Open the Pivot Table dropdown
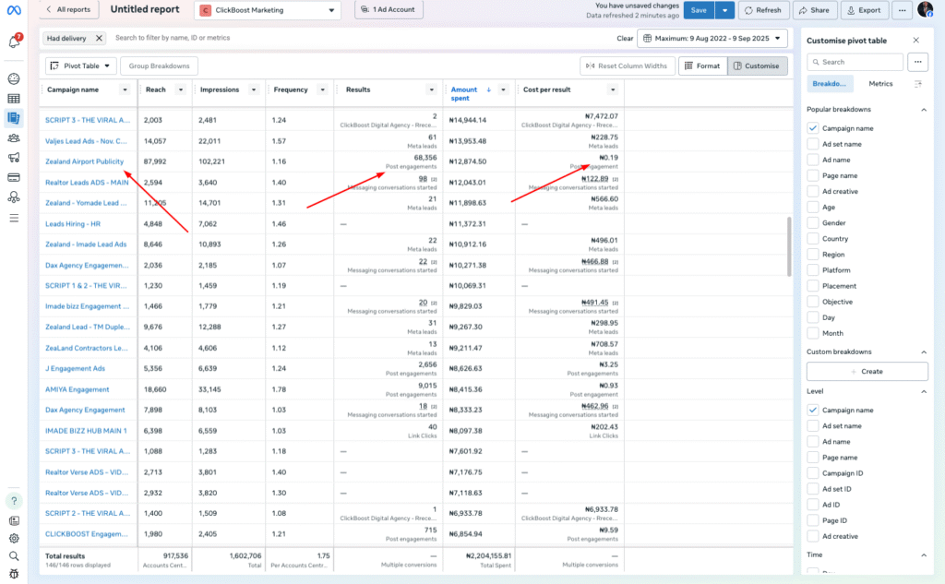Viewport: 945px width, 584px height. (x=81, y=66)
